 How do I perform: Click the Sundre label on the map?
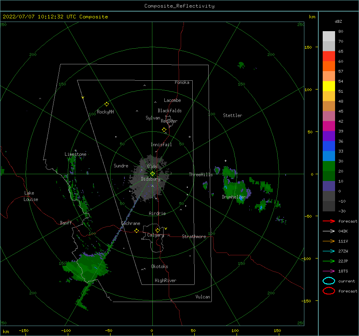click(121, 165)
